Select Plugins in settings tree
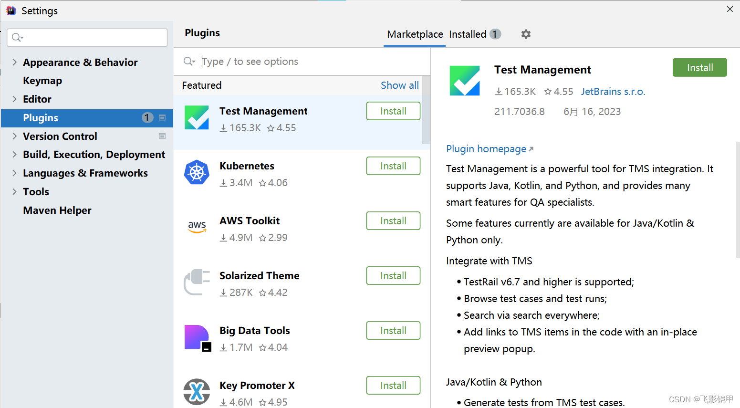The height and width of the screenshot is (408, 740). pos(87,117)
